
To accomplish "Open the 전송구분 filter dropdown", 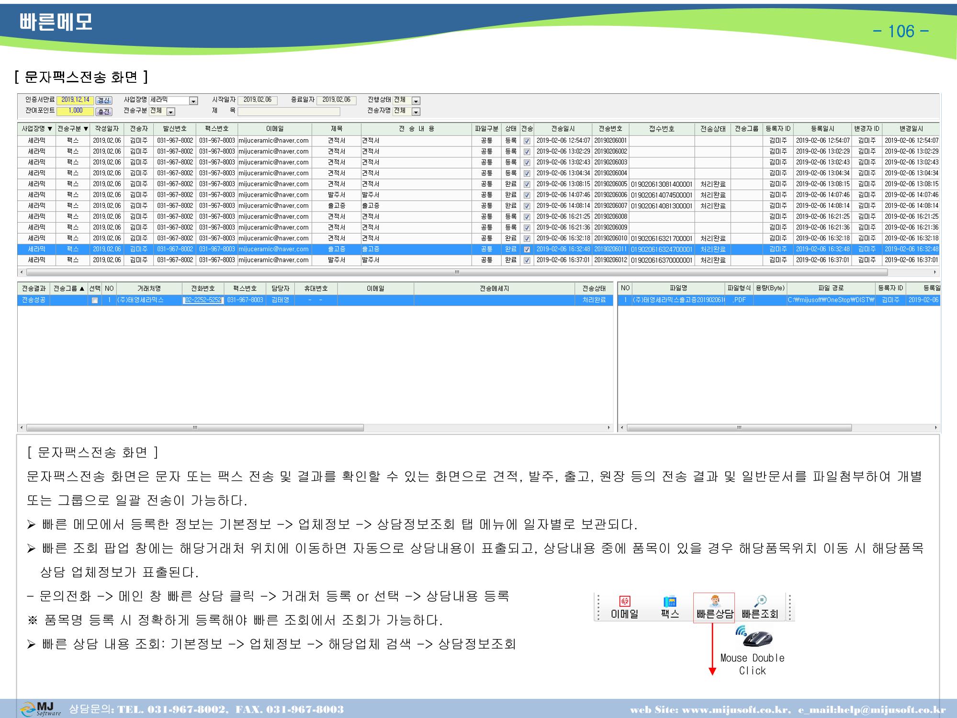I will [171, 112].
